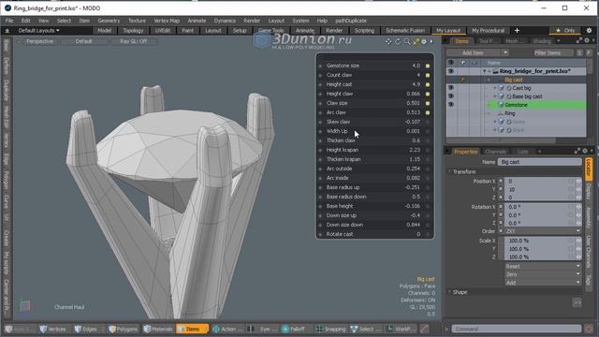Click Width Up value 0.001

click(x=413, y=131)
